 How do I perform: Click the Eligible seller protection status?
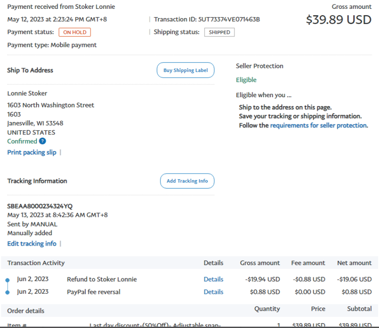246,80
